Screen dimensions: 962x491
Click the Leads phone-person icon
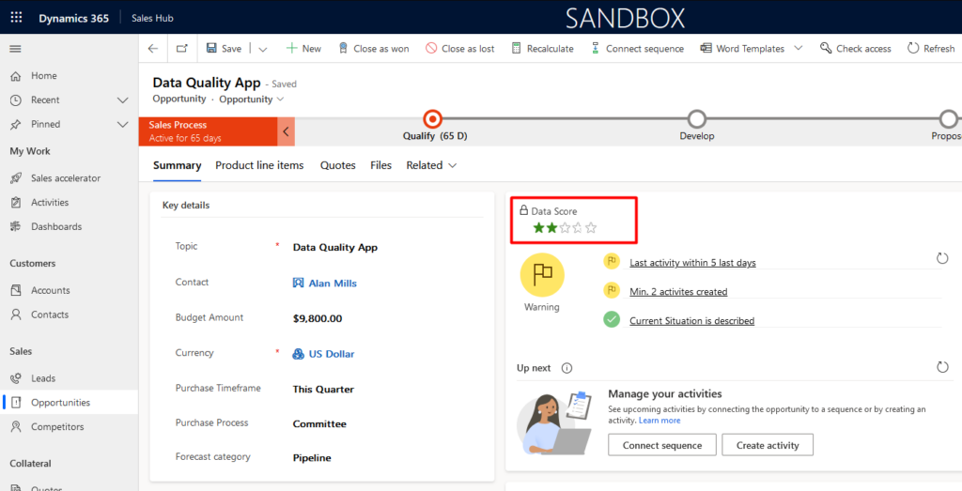(x=17, y=378)
